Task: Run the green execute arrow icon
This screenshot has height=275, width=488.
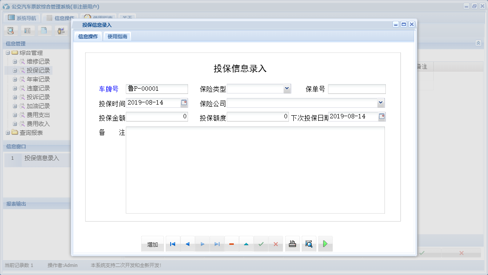Action: [325, 243]
